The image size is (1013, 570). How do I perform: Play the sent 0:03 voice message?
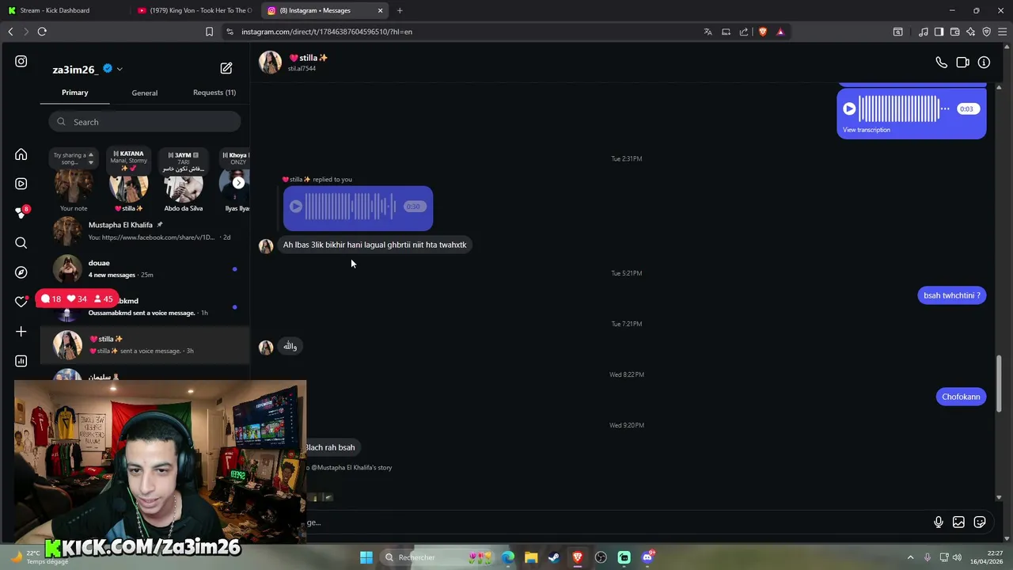pos(849,109)
